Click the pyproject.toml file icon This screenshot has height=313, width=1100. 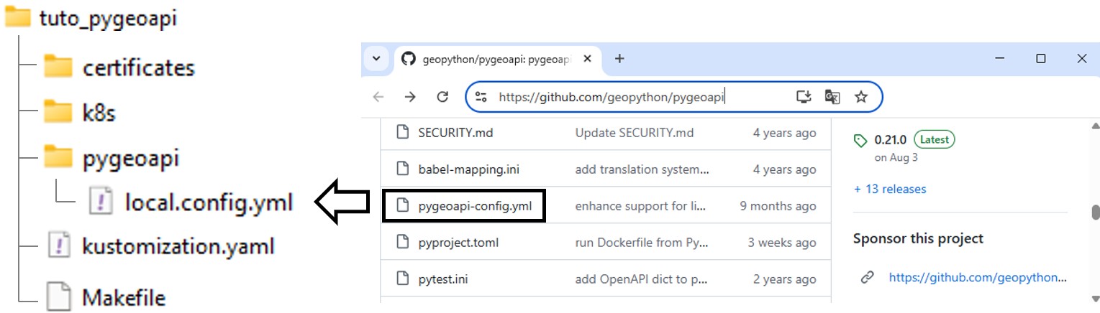[x=402, y=242]
